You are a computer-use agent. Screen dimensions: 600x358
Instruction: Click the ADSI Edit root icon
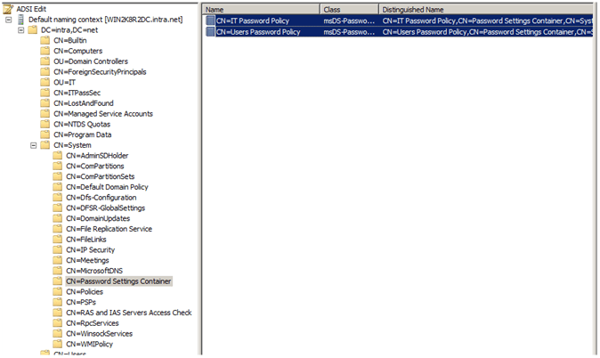coord(8,8)
